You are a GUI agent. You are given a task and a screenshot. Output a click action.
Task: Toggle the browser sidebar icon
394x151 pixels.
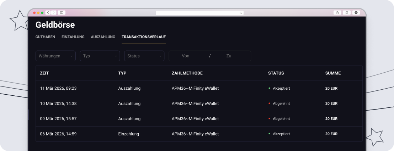tap(62, 13)
